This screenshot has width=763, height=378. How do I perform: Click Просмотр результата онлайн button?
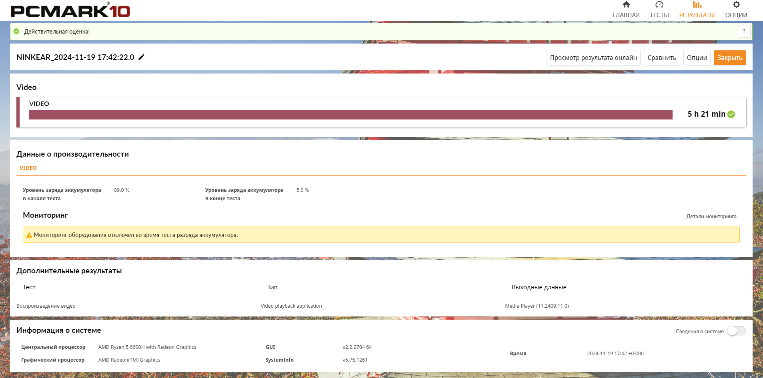pyautogui.click(x=593, y=58)
